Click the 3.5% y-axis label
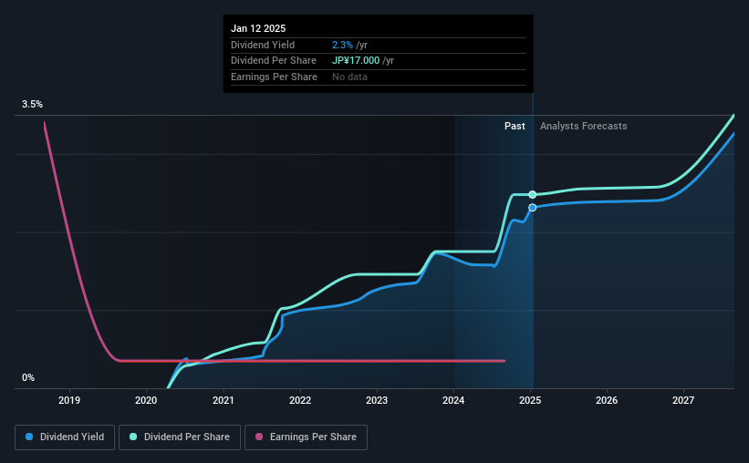The height and width of the screenshot is (463, 749). pos(32,105)
